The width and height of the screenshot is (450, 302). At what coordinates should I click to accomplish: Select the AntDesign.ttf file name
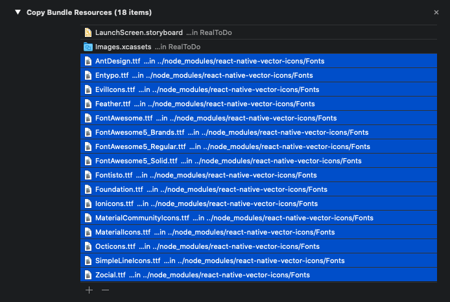[x=117, y=61]
